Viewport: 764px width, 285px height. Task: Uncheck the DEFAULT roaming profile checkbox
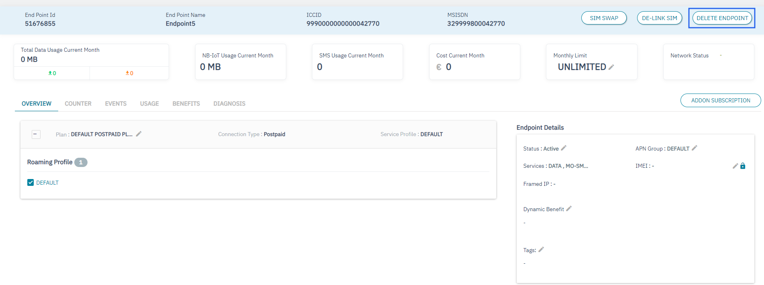(x=31, y=183)
